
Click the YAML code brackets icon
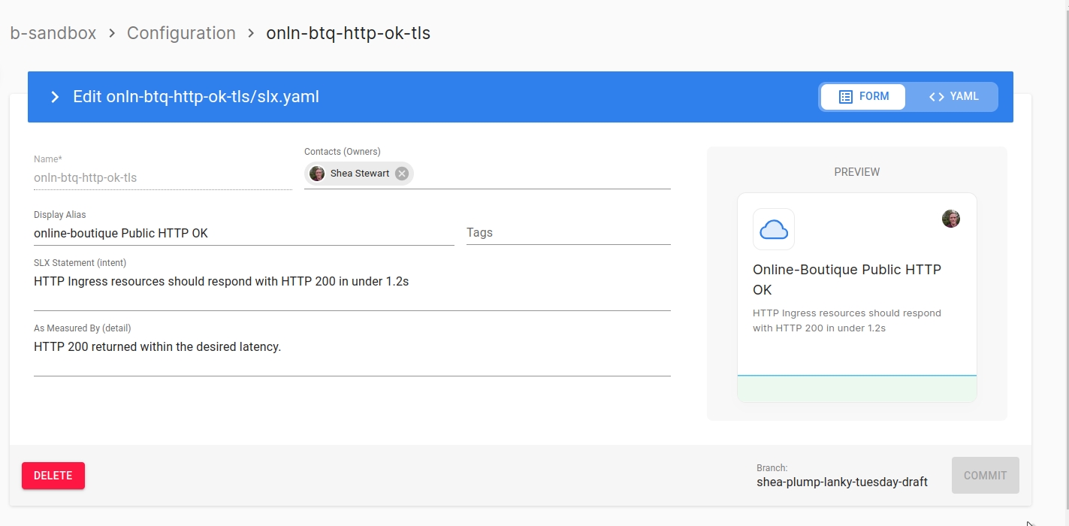pyautogui.click(x=936, y=97)
